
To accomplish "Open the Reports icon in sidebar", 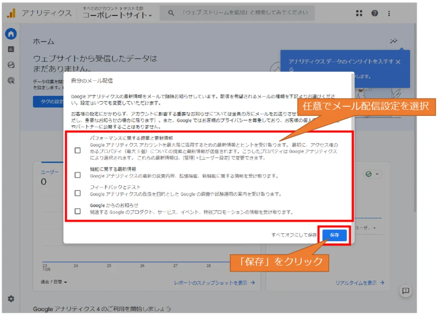I will click(x=11, y=49).
